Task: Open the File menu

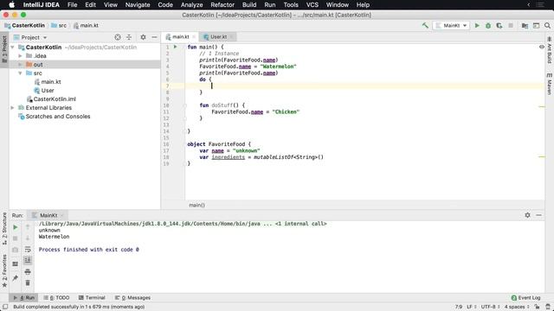Action: pyautogui.click(x=72, y=4)
